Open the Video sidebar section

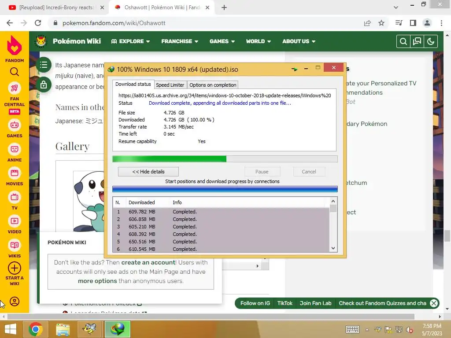[15, 225]
